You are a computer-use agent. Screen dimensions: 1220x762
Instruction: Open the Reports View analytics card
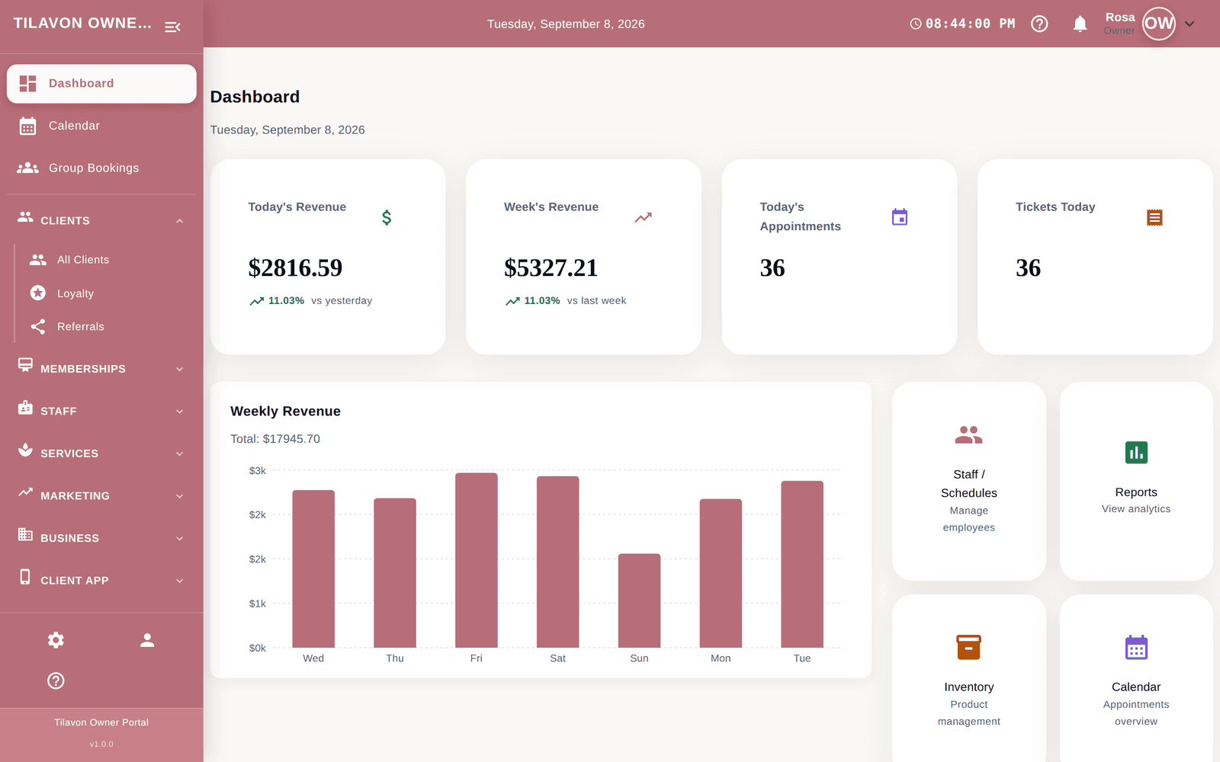[x=1136, y=482]
